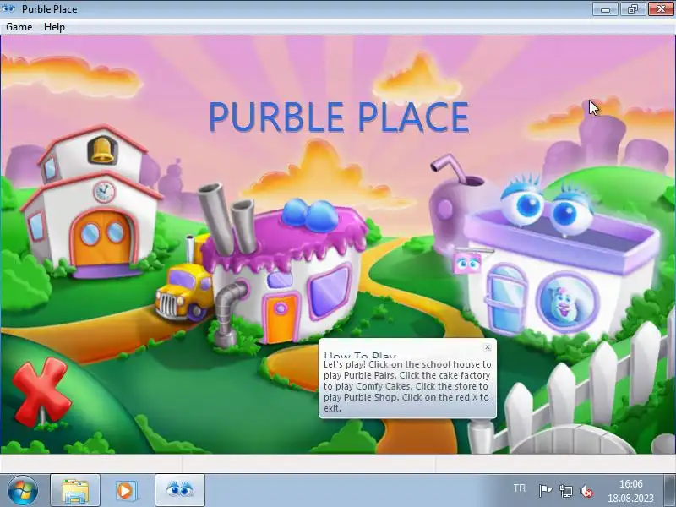Screen dimensions: 676x507
Task: Click the muted volume tray icon
Action: point(586,491)
